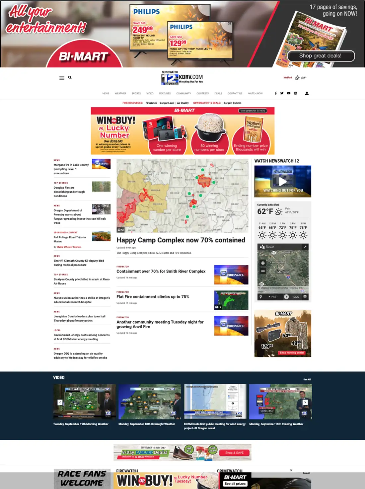The width and height of the screenshot is (365, 489).
Task: Open the Instagram icon in the header
Action: 295,93
